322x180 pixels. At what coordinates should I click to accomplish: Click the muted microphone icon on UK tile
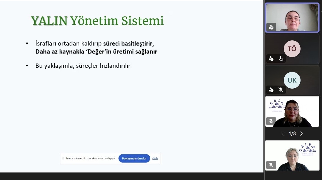281,90
